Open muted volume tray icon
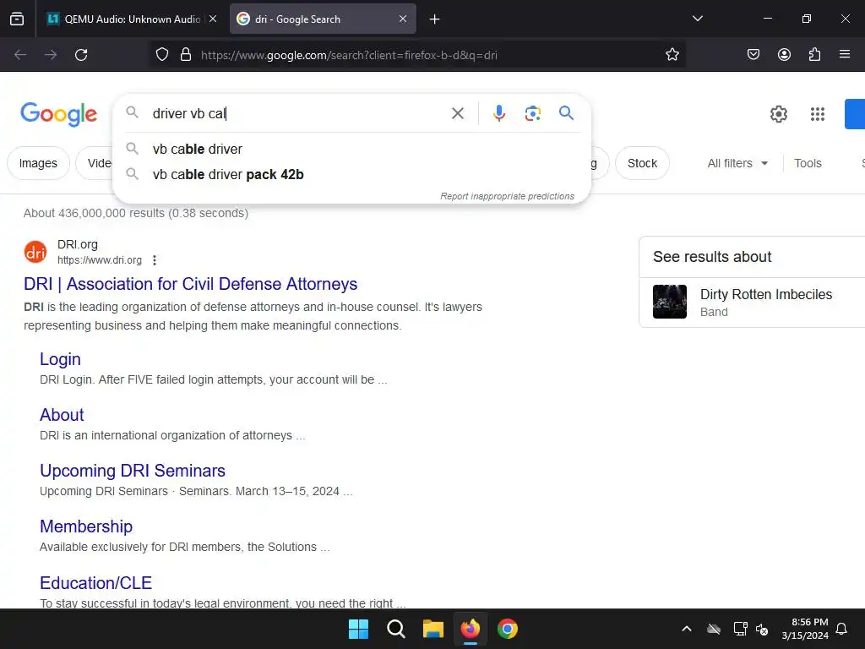This screenshot has height=649, width=865. [x=763, y=629]
